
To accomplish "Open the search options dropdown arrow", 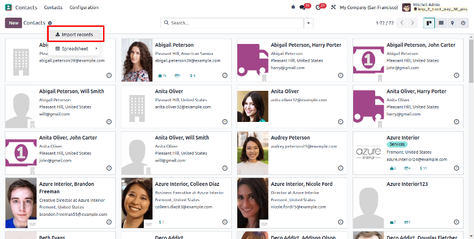I will point(308,23).
